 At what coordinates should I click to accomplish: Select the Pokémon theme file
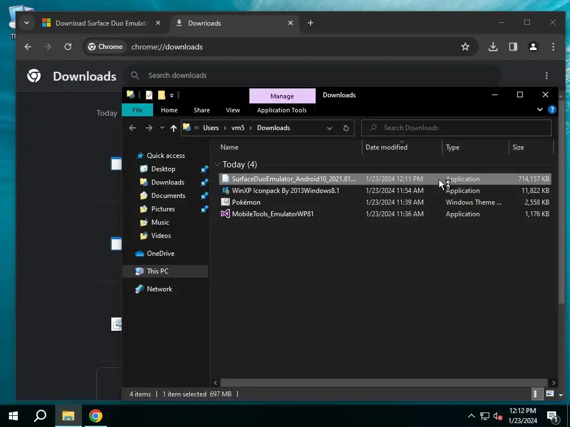click(x=385, y=202)
